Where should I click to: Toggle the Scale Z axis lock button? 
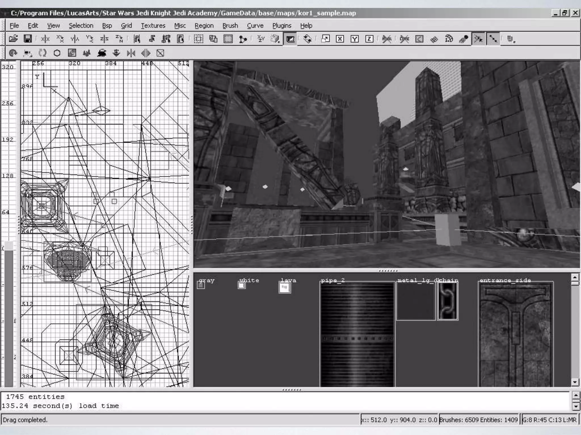(x=369, y=39)
